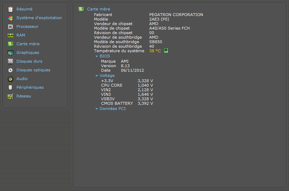Viewport: 289px width, 191px height.
Task: Click the VSB3V voltage row label
Action: click(x=108, y=99)
